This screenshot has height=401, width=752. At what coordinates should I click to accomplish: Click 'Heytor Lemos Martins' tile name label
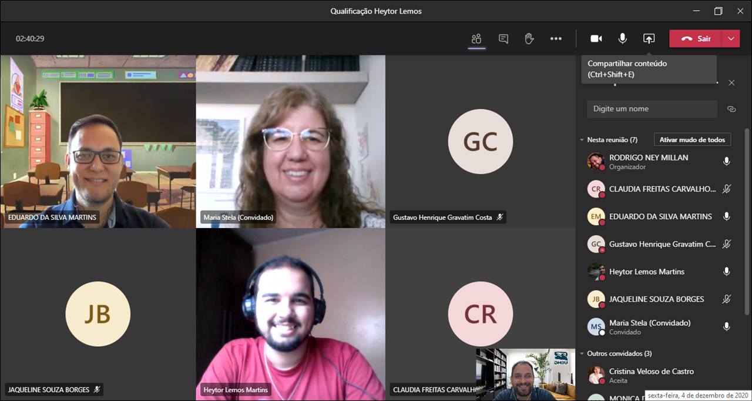click(x=236, y=390)
